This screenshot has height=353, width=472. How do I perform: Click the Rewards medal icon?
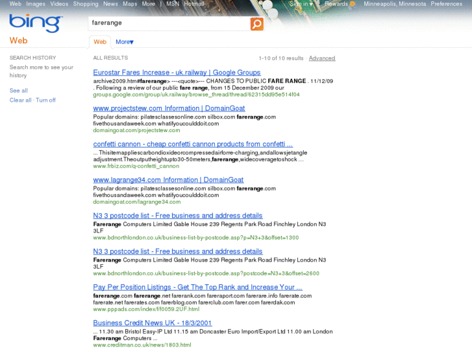(352, 4)
